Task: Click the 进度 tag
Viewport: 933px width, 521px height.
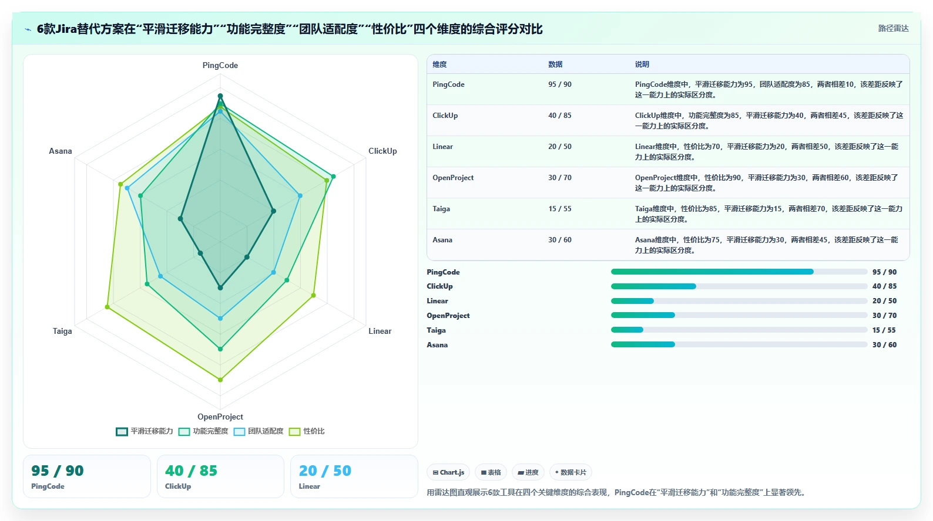Action: pyautogui.click(x=528, y=472)
